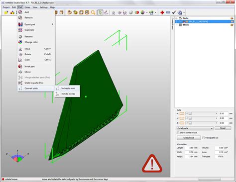Click the X cut slider right arrow

[x=217, y=113]
